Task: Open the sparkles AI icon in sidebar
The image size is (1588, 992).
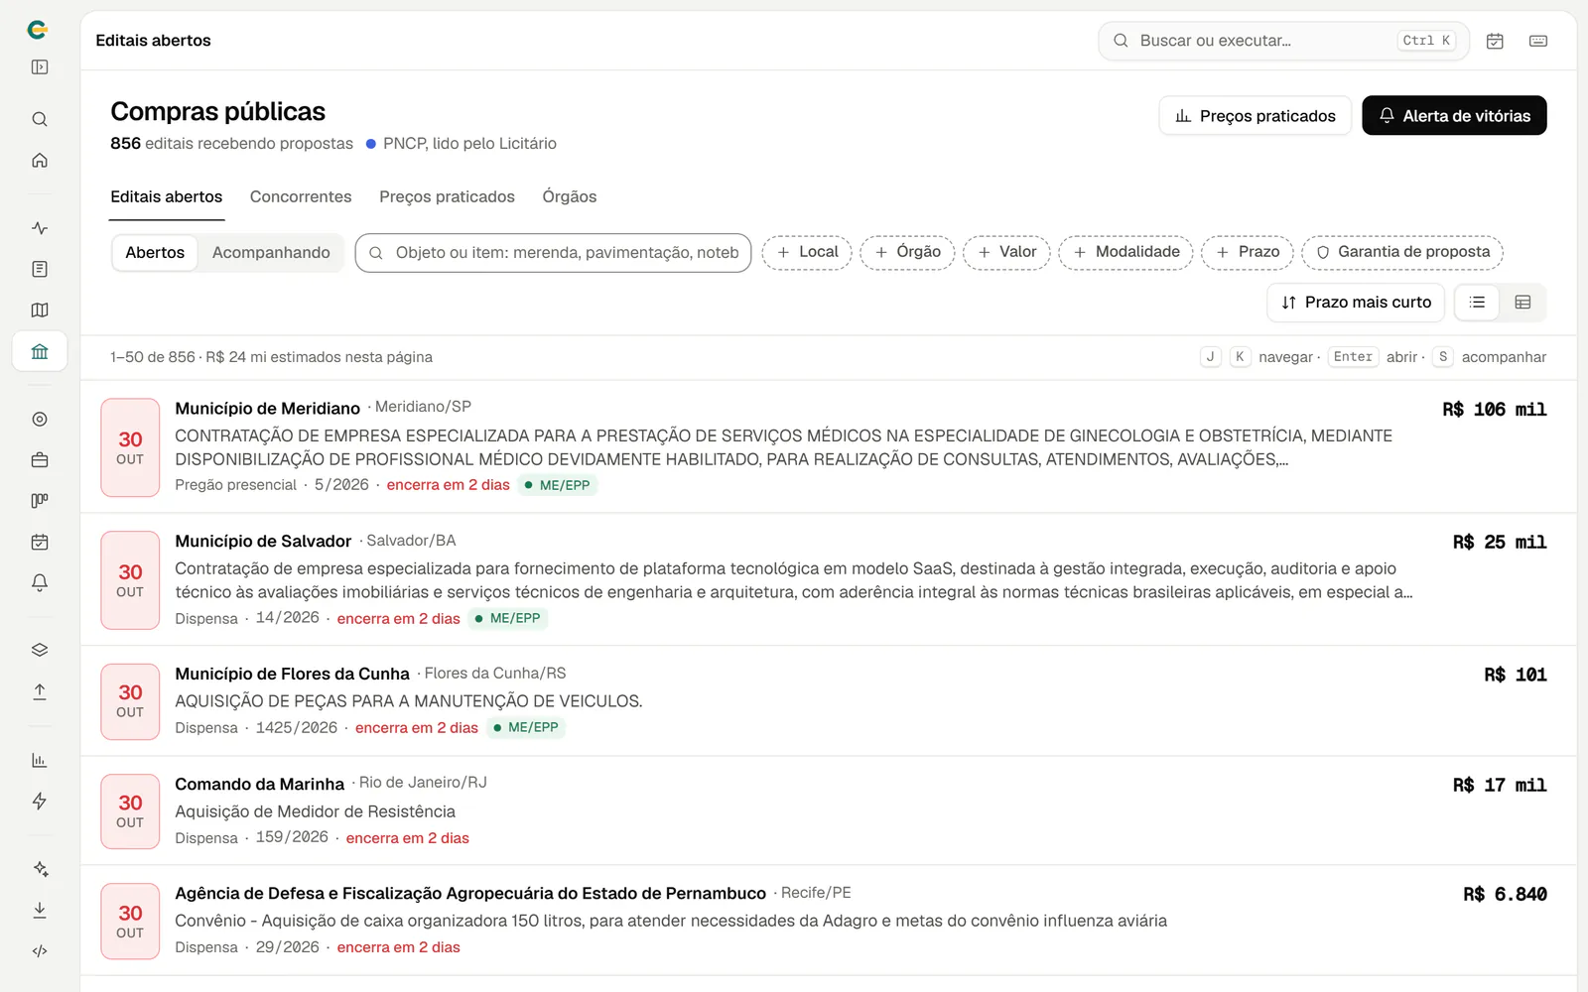Action: coord(40,869)
